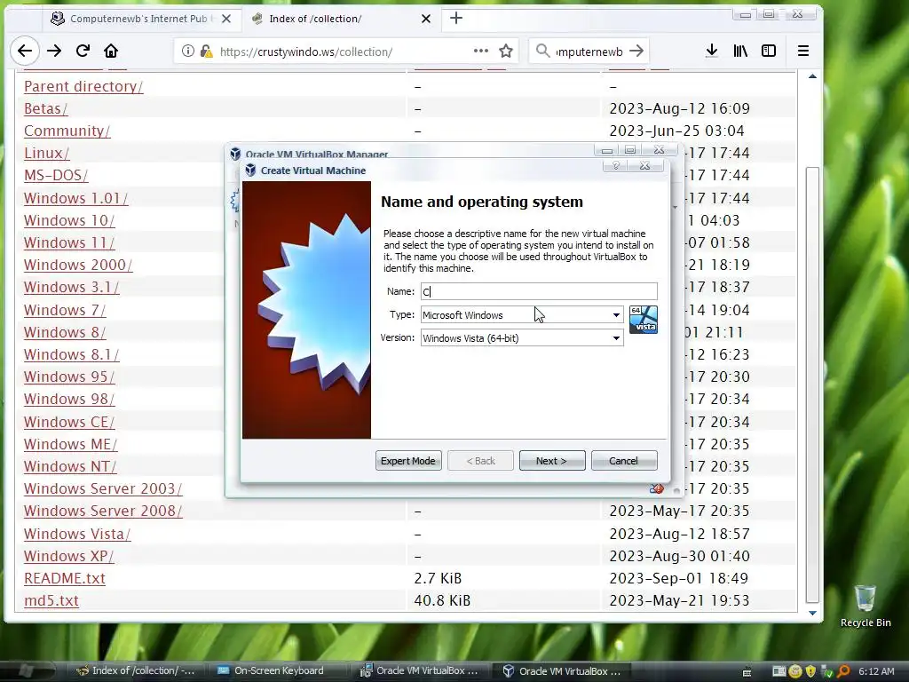Open the Betas/ folder link
The image size is (909, 682).
click(x=46, y=108)
